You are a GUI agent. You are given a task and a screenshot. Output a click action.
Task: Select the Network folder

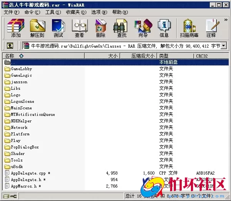16,127
